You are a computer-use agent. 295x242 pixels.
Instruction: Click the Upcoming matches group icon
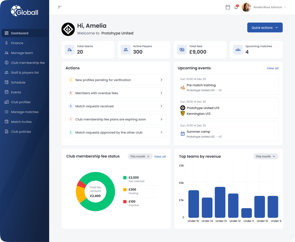pyautogui.click(x=238, y=50)
